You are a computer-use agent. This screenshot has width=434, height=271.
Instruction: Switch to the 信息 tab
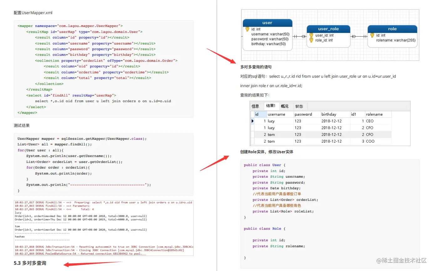point(255,106)
